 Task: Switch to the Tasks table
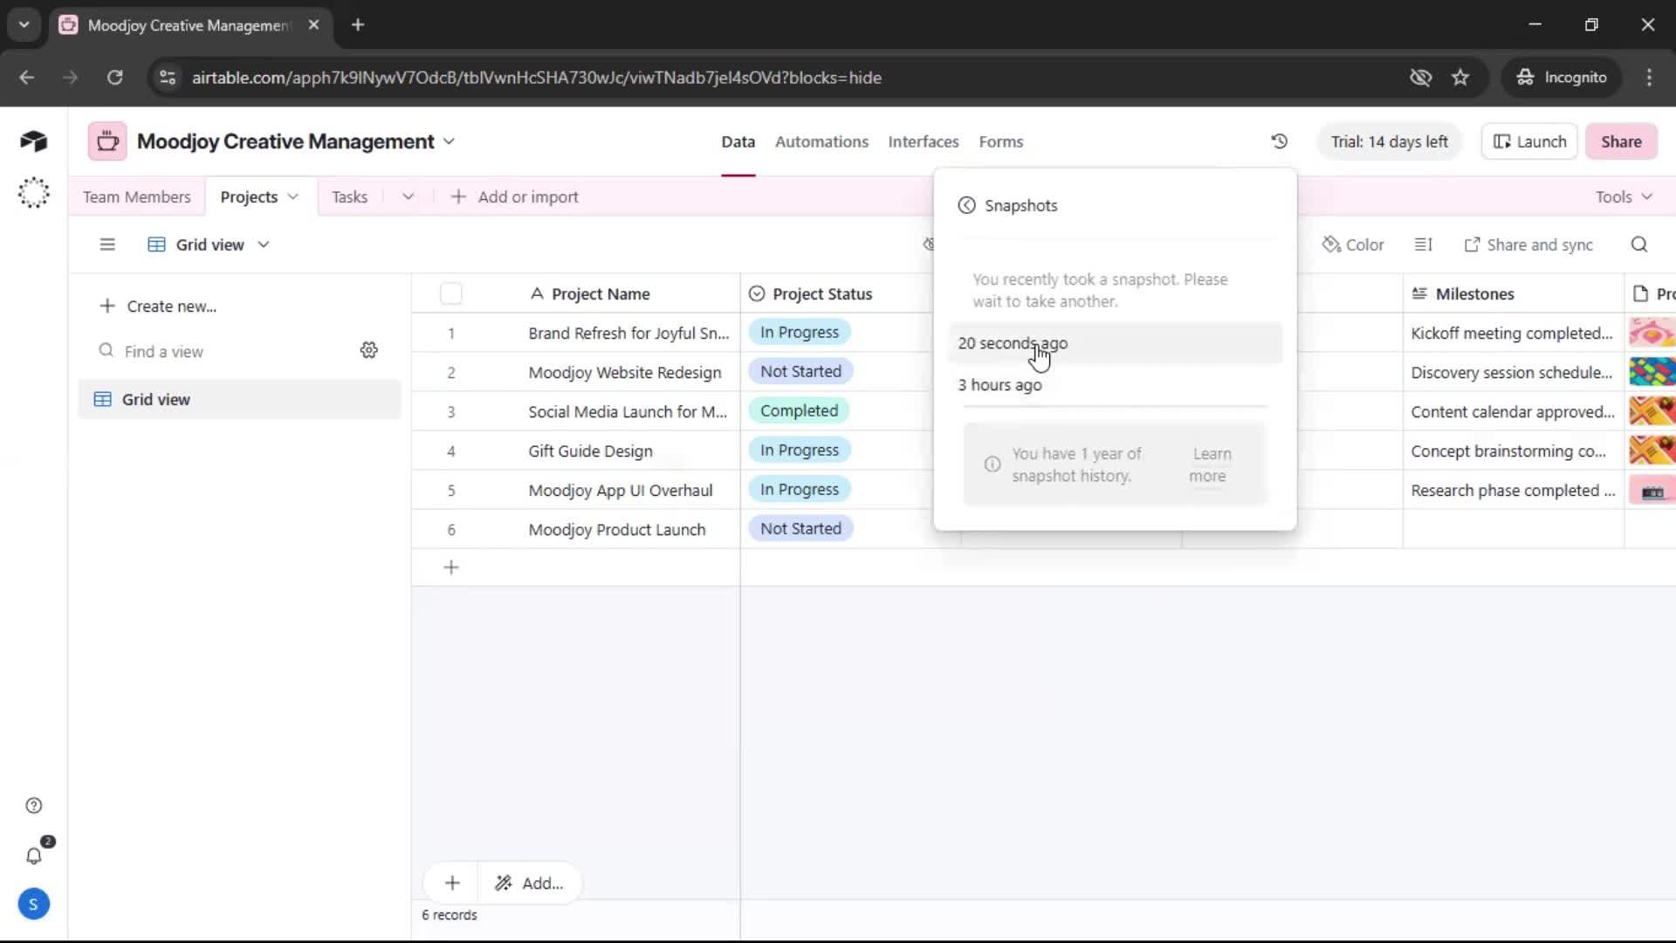click(349, 196)
